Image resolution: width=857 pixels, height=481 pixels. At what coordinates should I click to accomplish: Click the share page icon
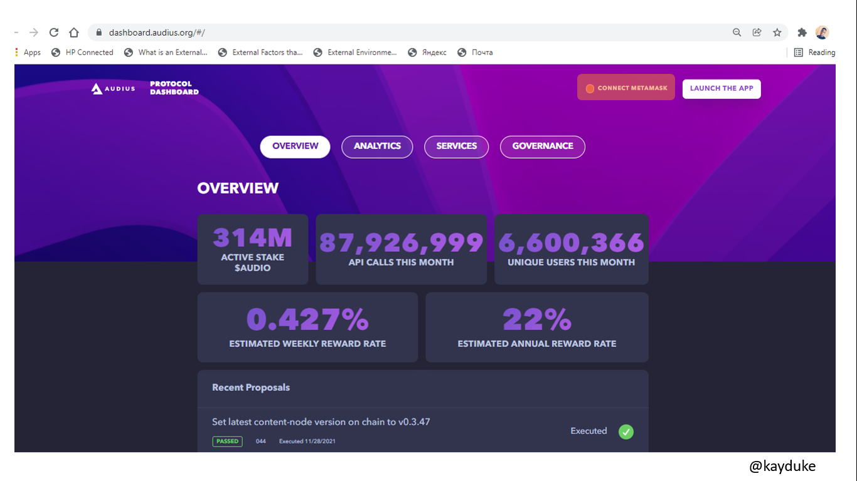pyautogui.click(x=757, y=33)
